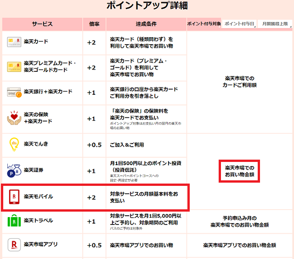294x259 pixels.
Task: Click condition 「楽天の保険」の保険料を楽天カードでお支払い
Action: tap(139, 115)
